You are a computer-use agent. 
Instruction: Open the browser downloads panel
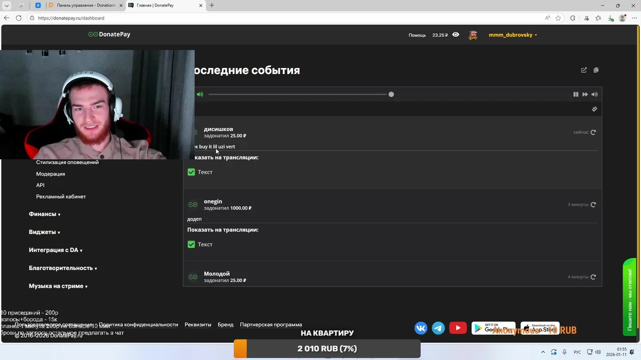[610, 18]
